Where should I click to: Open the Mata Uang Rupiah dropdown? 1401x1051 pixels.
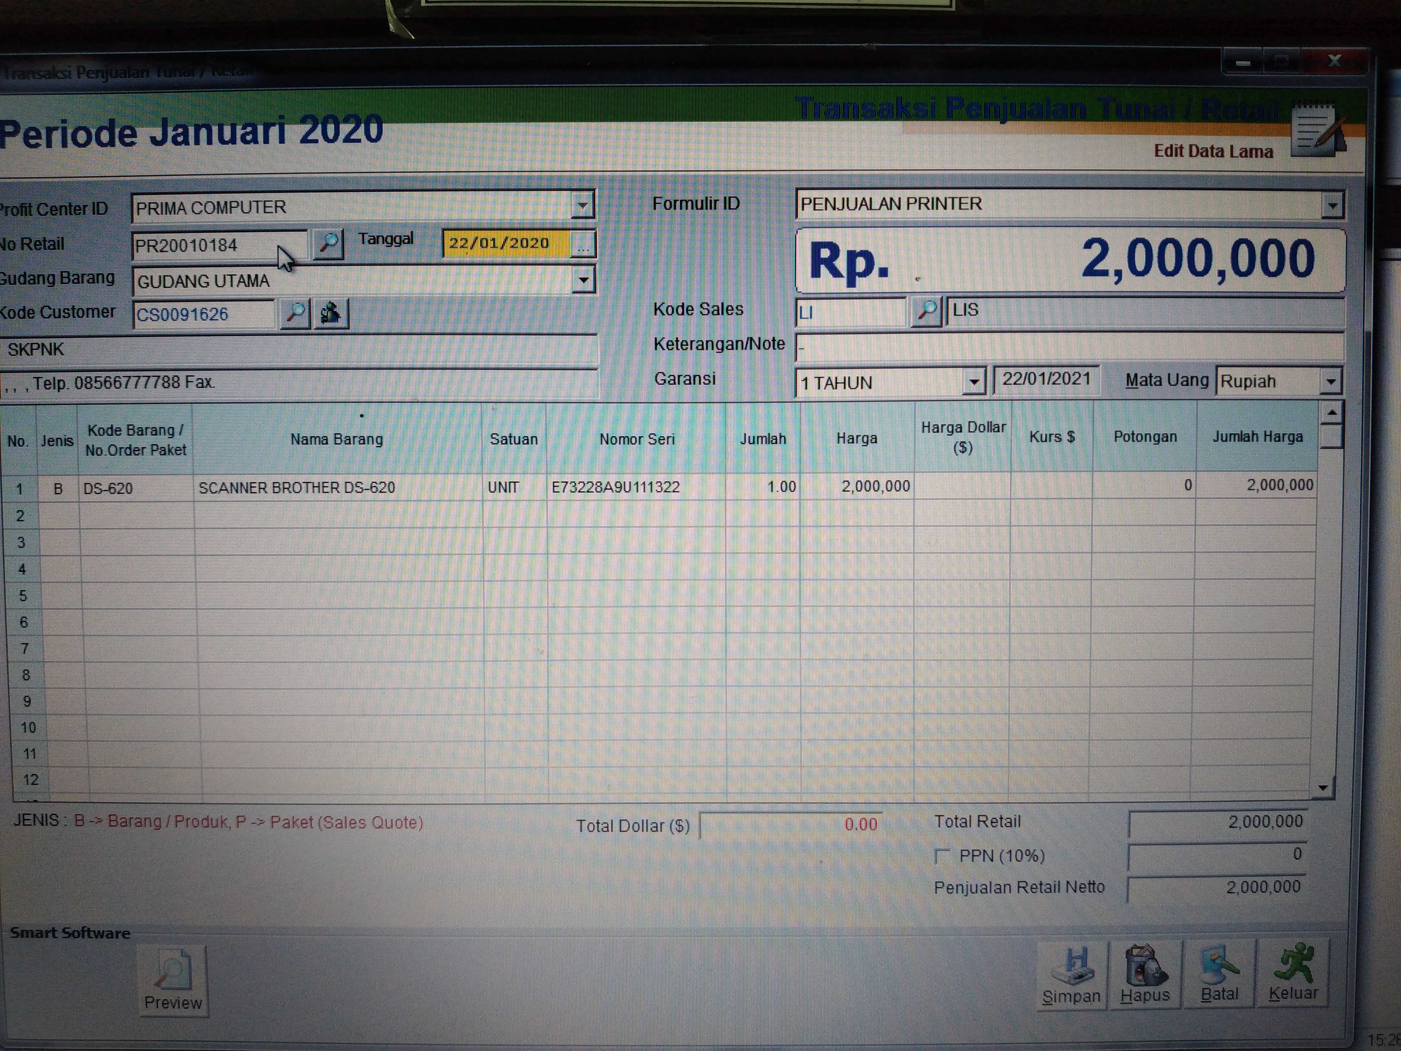1331,381
